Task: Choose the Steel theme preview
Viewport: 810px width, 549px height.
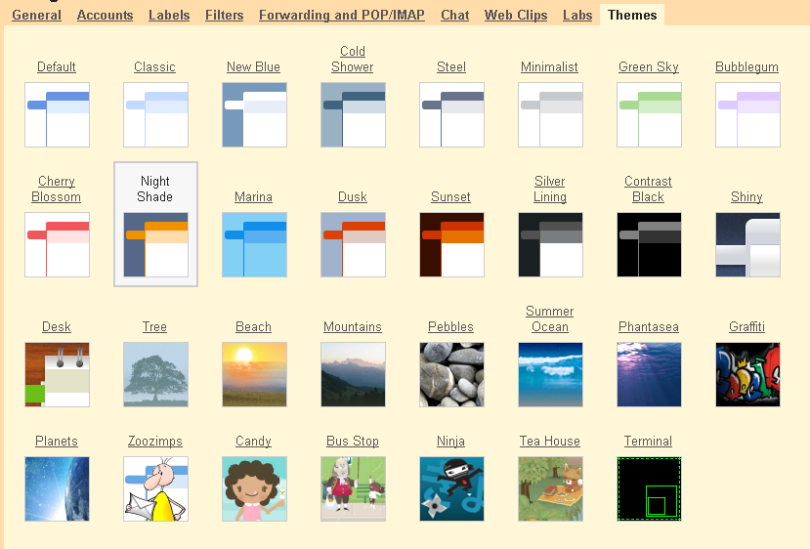Action: 452,114
